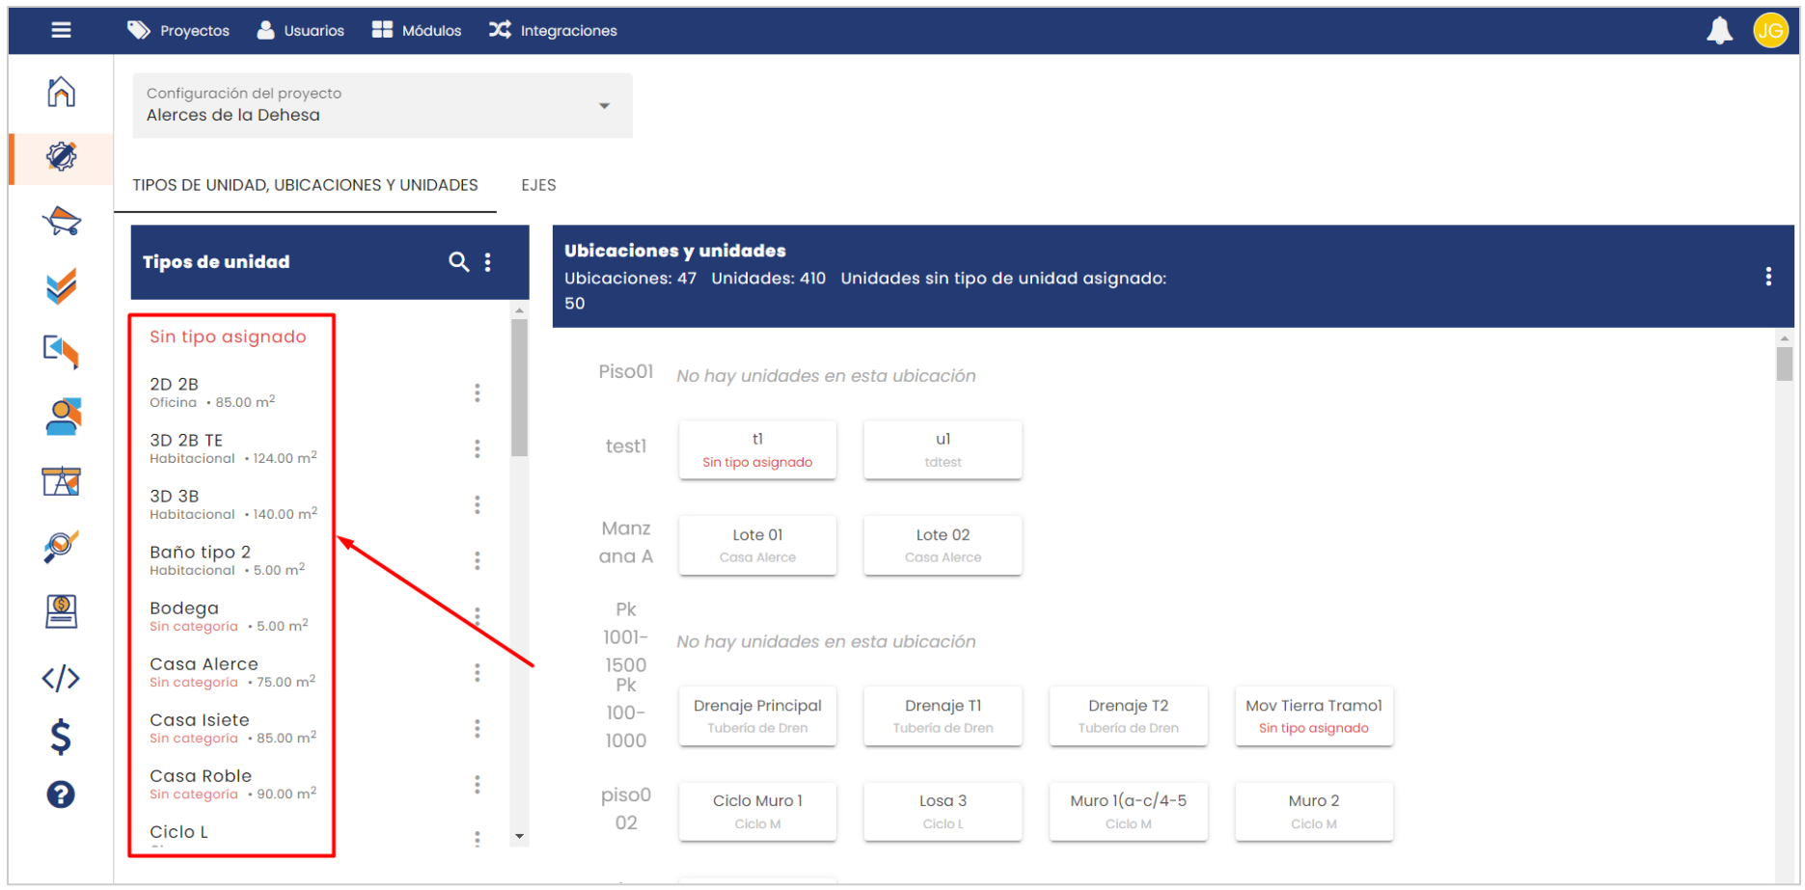This screenshot has width=1805, height=890.
Task: Open the options menu for 3D 3B
Action: (477, 504)
